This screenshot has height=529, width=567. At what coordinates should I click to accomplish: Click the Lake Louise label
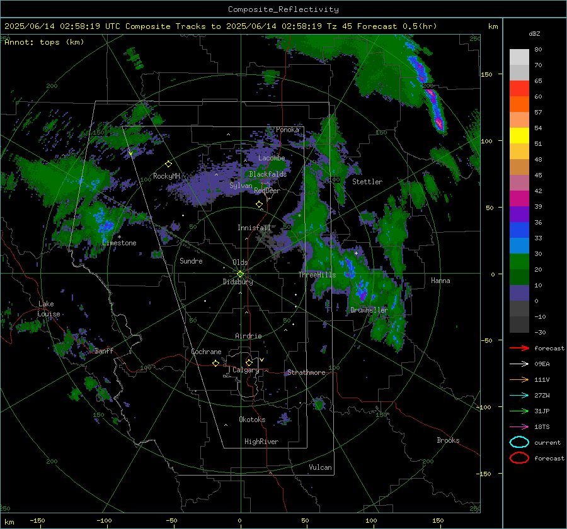(x=49, y=309)
